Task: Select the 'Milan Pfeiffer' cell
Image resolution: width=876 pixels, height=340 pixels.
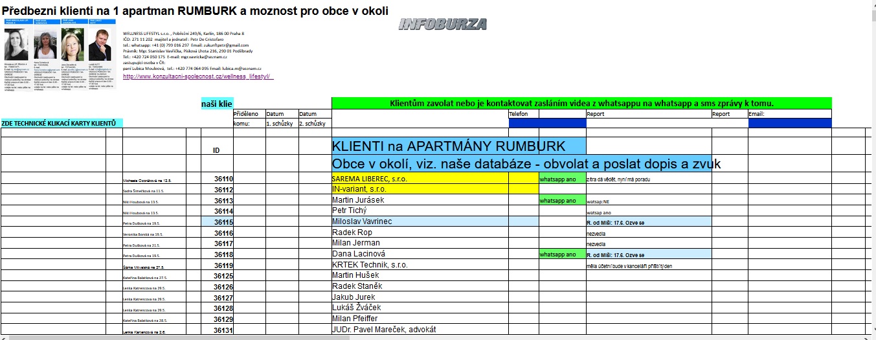Action: click(420, 319)
